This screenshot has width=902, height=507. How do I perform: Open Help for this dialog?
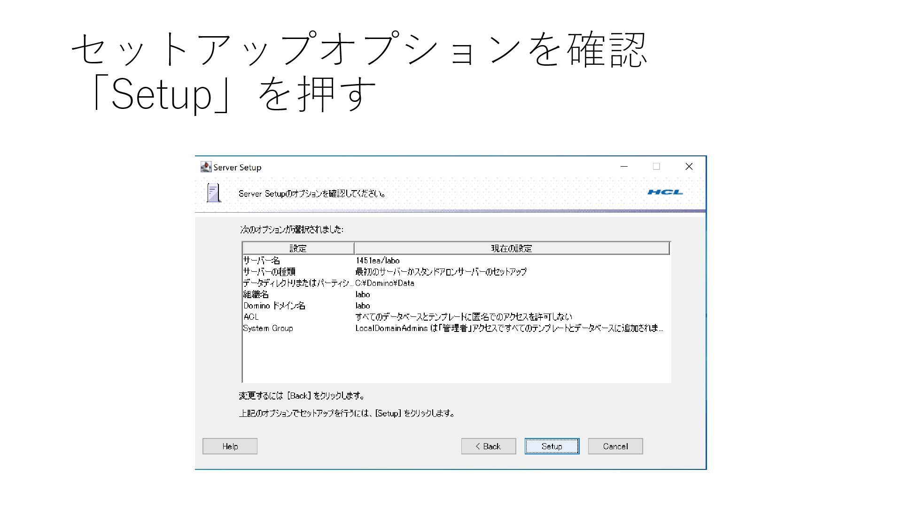230,446
